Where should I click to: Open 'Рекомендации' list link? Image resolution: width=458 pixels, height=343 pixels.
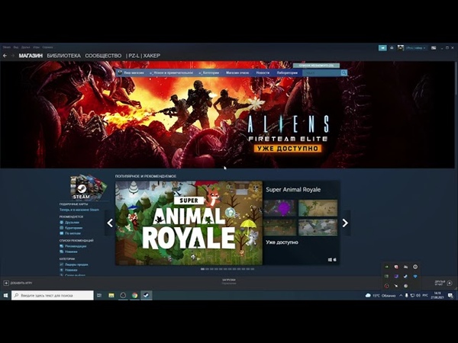[76, 246]
